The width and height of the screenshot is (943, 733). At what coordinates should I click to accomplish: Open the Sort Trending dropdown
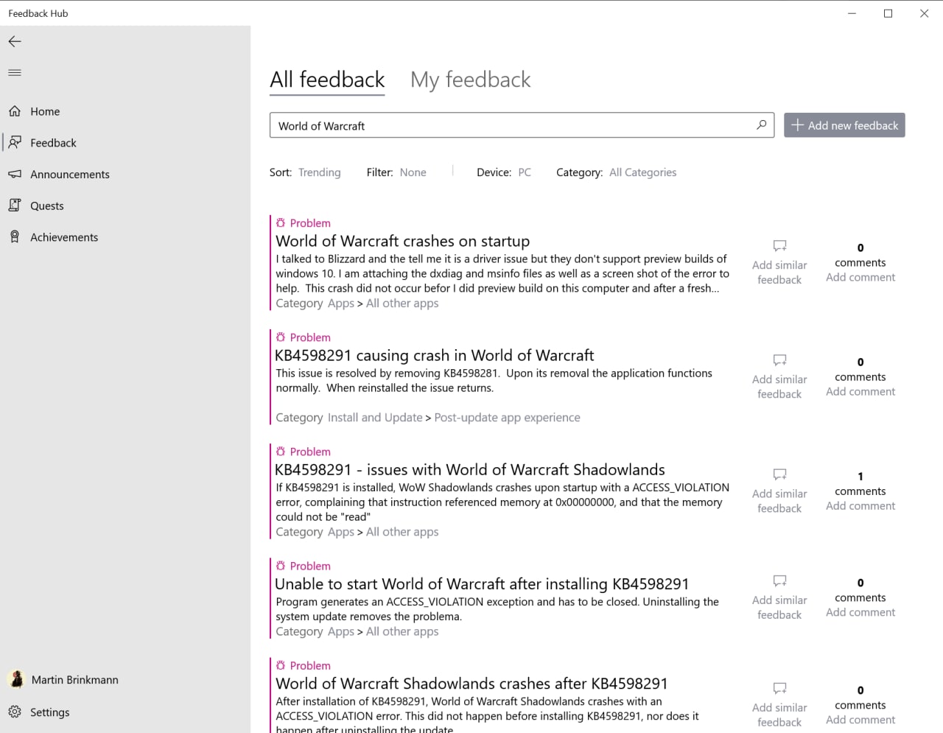[x=319, y=172]
